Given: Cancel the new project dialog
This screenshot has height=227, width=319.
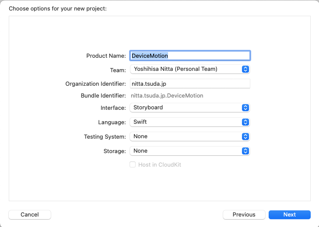Looking at the screenshot, I should click(30, 215).
